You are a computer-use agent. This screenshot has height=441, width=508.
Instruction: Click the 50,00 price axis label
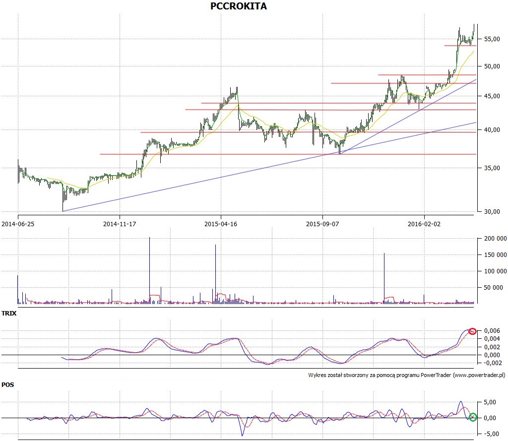(492, 66)
